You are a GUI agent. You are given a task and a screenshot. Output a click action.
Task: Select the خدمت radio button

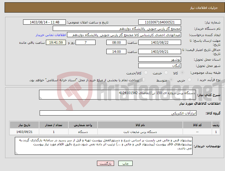coord(166,73)
